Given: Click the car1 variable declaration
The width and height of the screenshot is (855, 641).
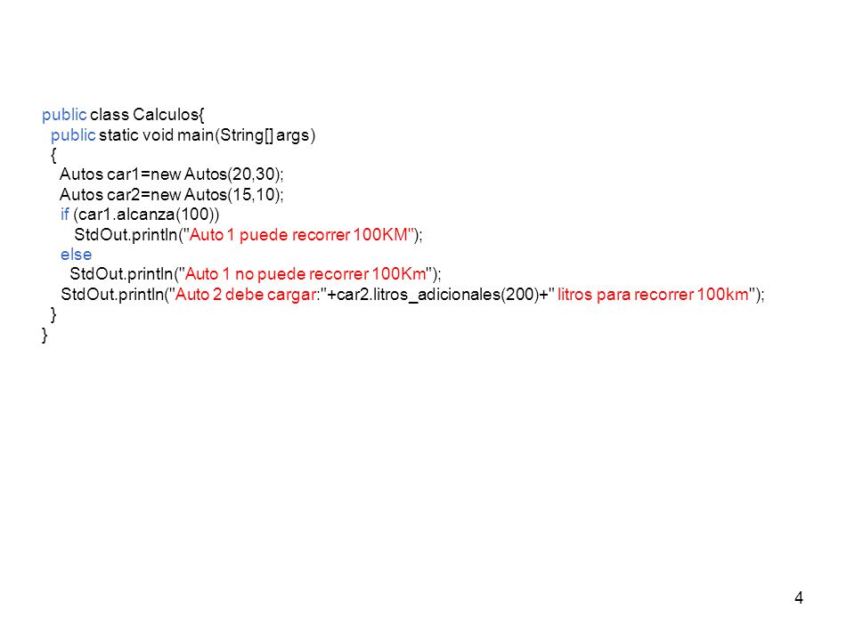Looking at the screenshot, I should click(x=171, y=174).
